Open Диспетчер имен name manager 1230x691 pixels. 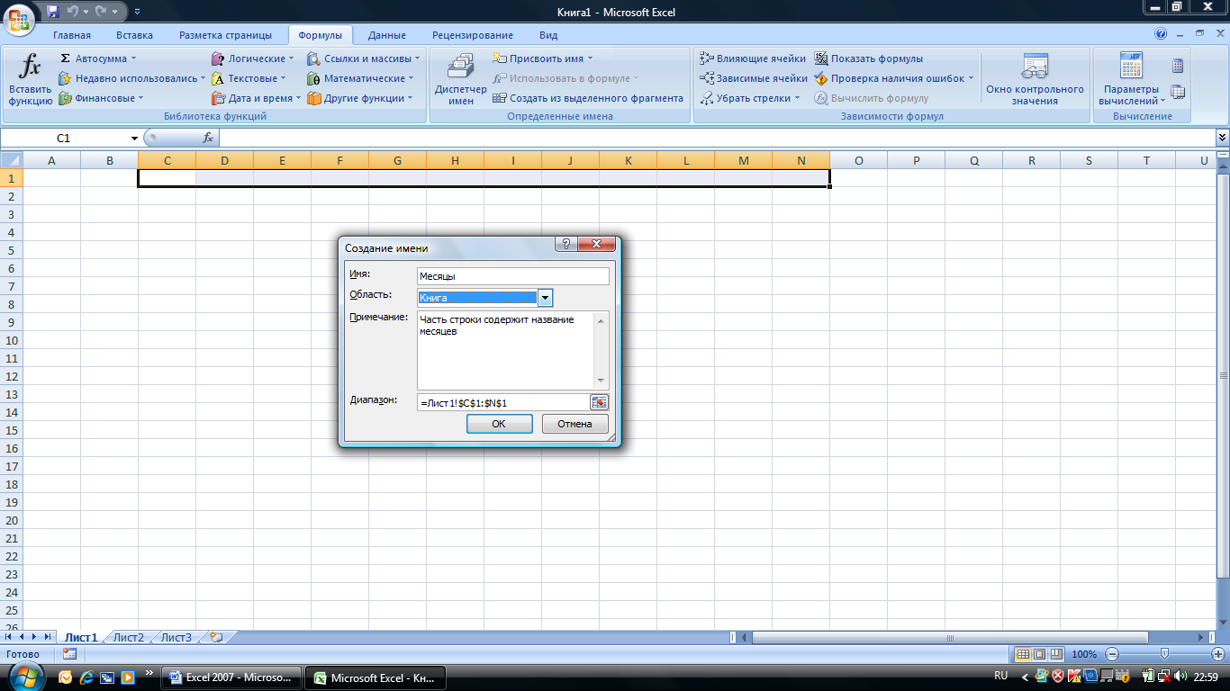point(461,79)
